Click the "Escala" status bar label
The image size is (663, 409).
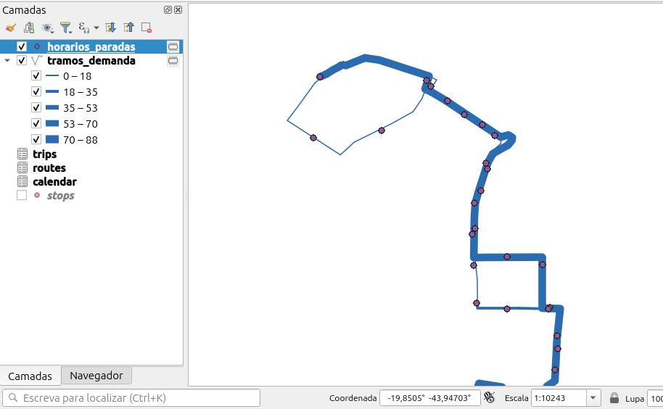tap(516, 398)
